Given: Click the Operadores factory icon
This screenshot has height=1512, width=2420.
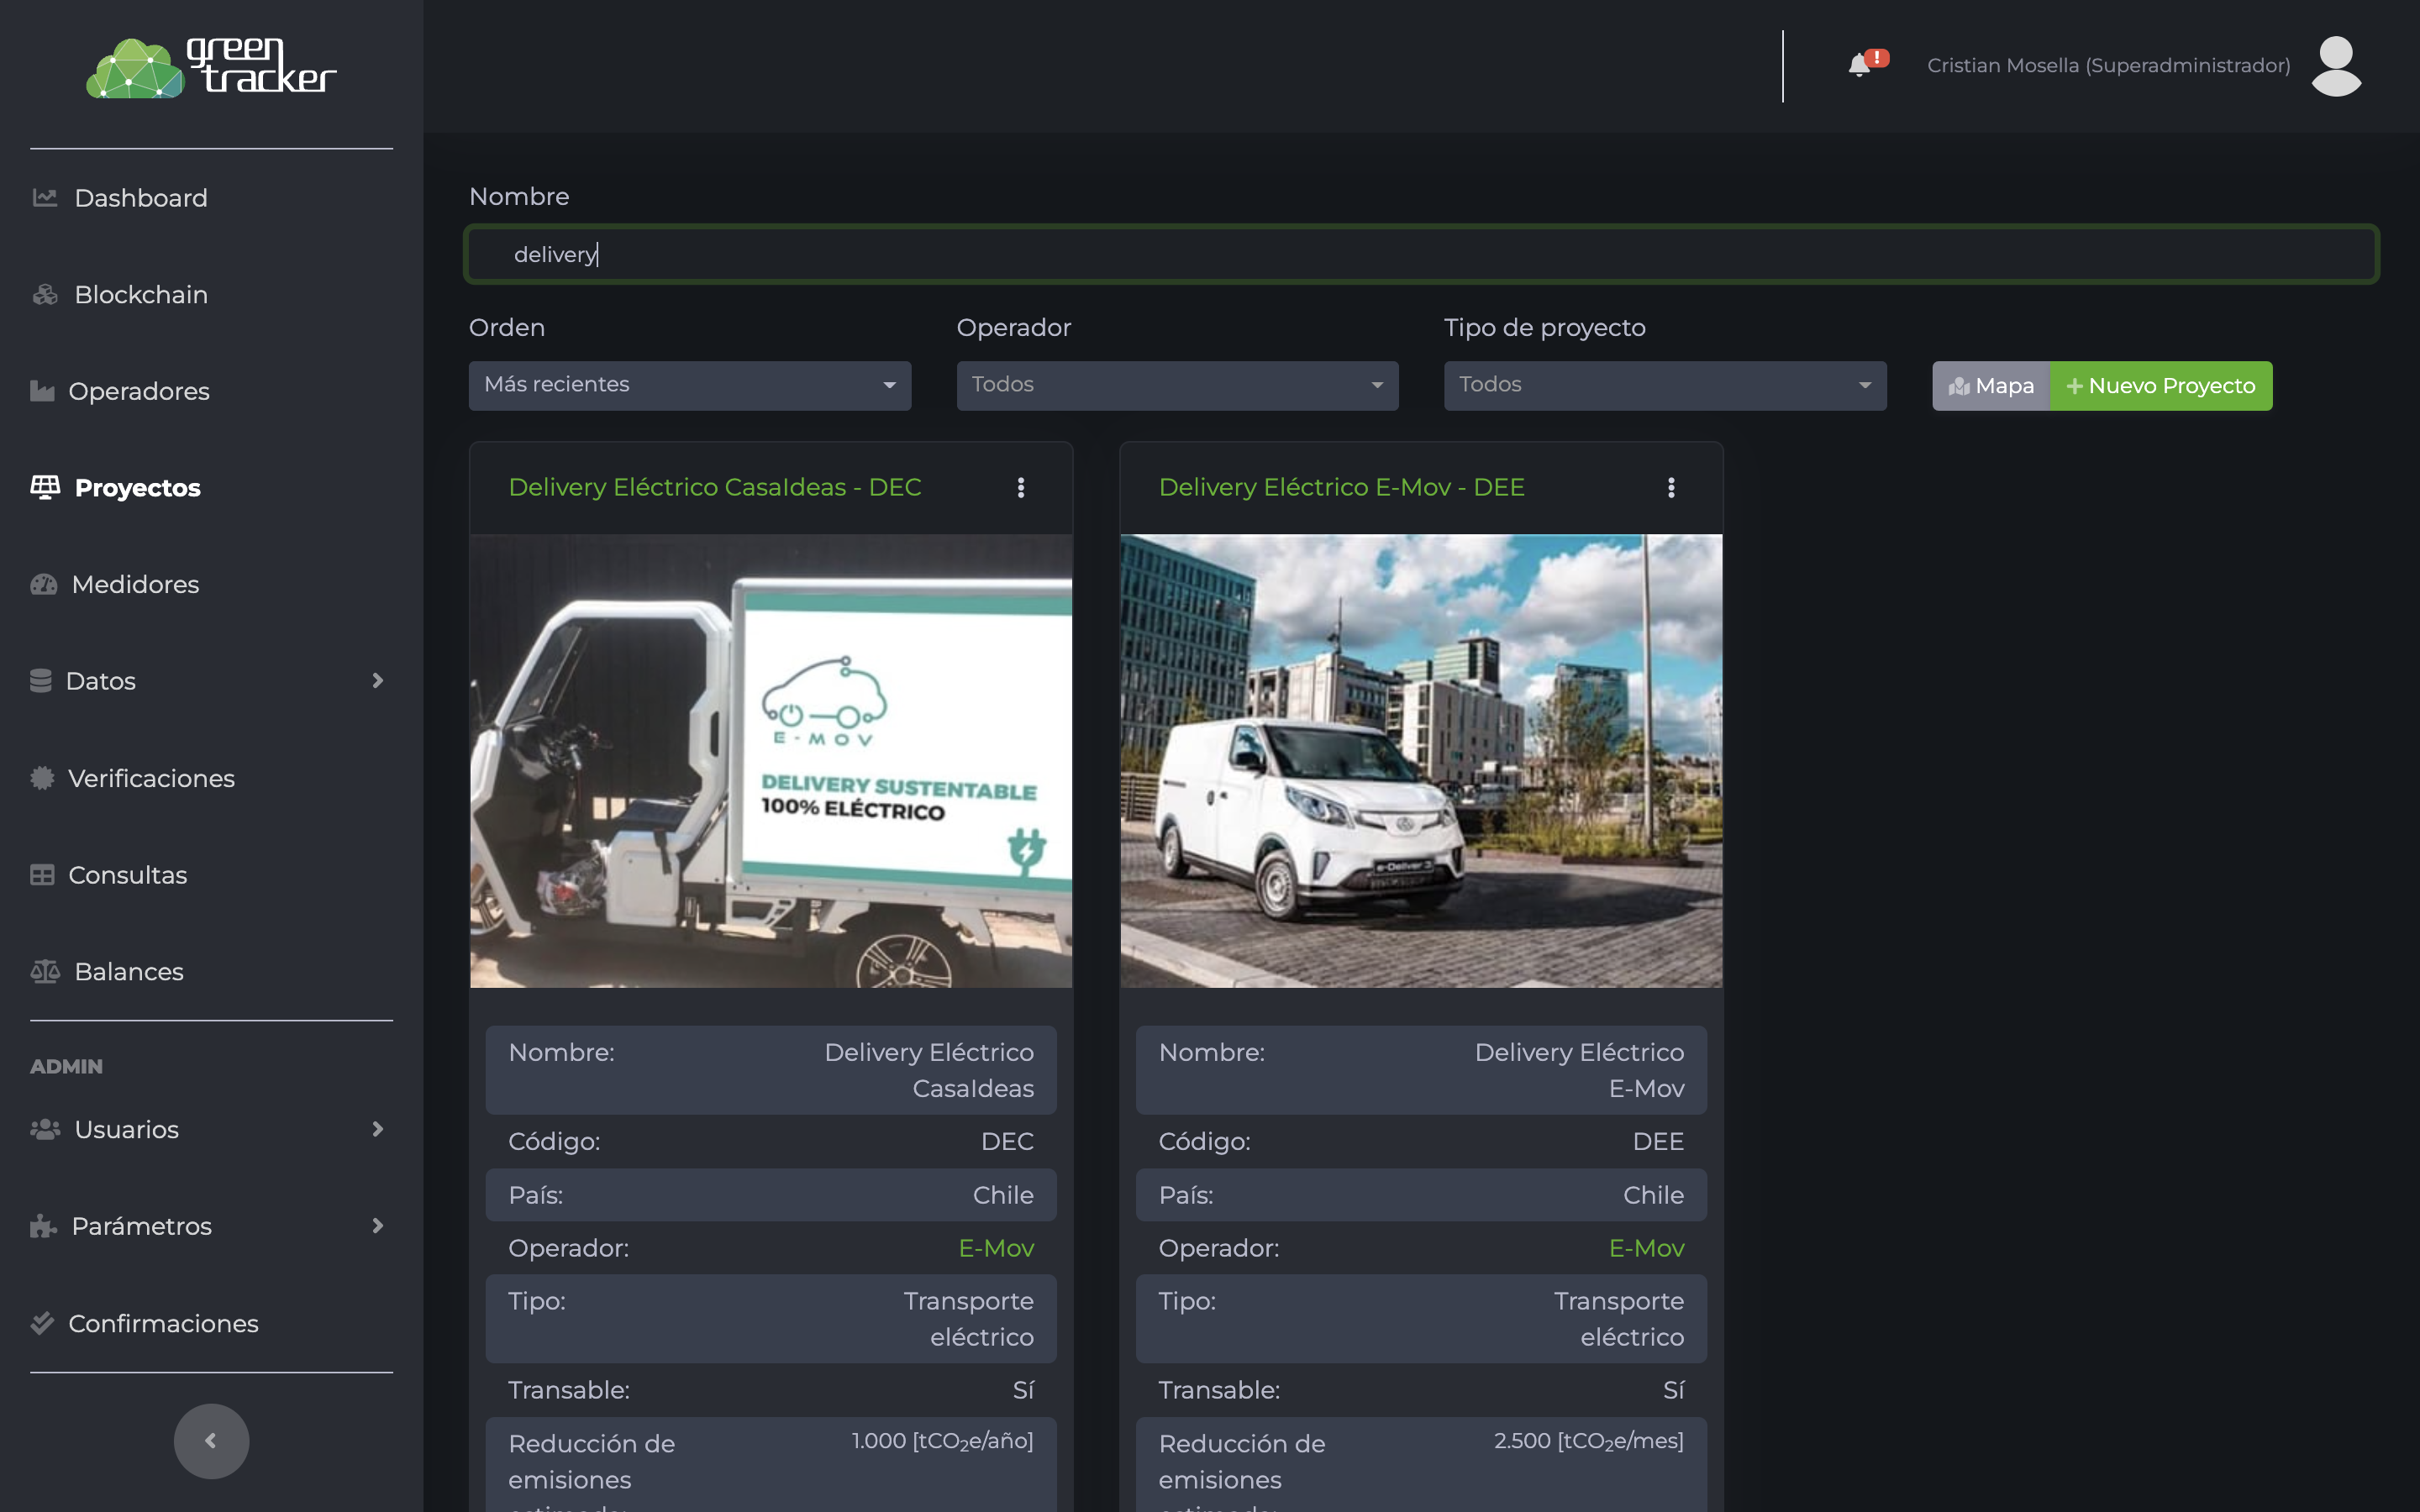Looking at the screenshot, I should (42, 390).
